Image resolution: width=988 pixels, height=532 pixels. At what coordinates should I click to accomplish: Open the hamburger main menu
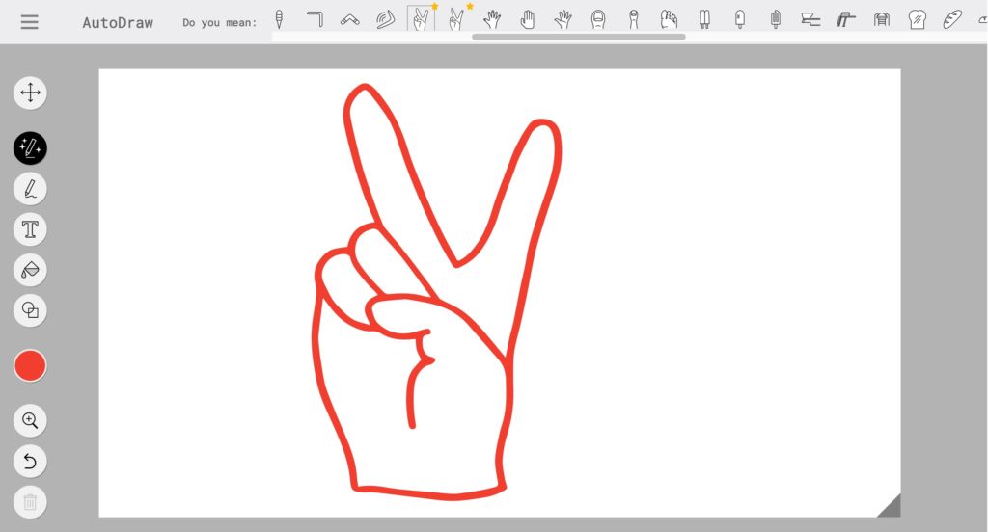click(x=30, y=22)
